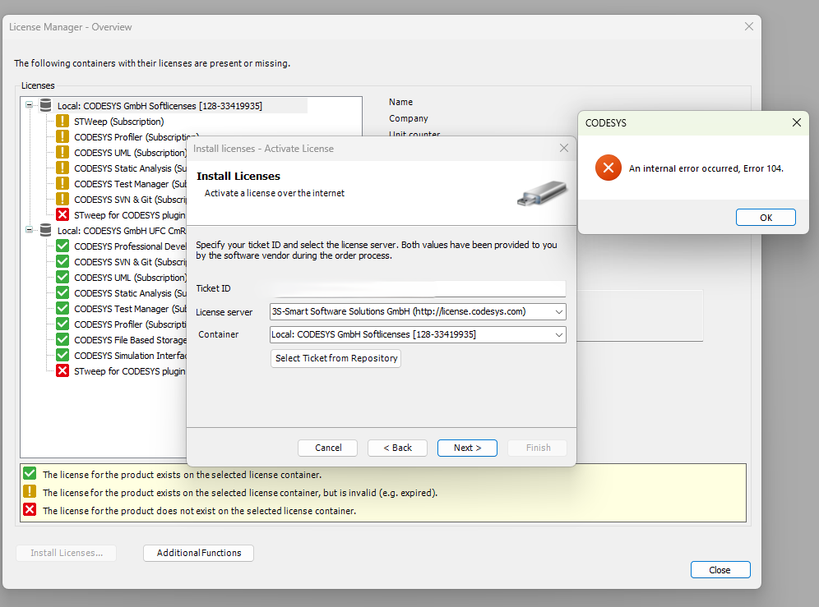Viewport: 819px width, 607px height.
Task: Select the green check beside CODESYS Static Analysis
Action: 62,292
